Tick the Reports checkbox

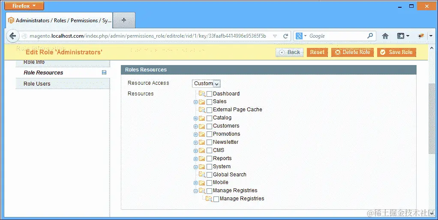pyautogui.click(x=209, y=159)
